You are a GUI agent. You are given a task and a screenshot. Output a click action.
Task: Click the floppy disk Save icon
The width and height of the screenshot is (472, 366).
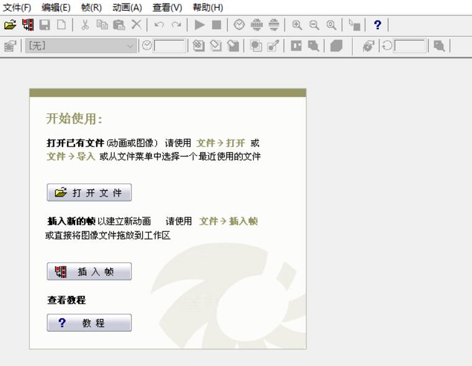(x=45, y=25)
